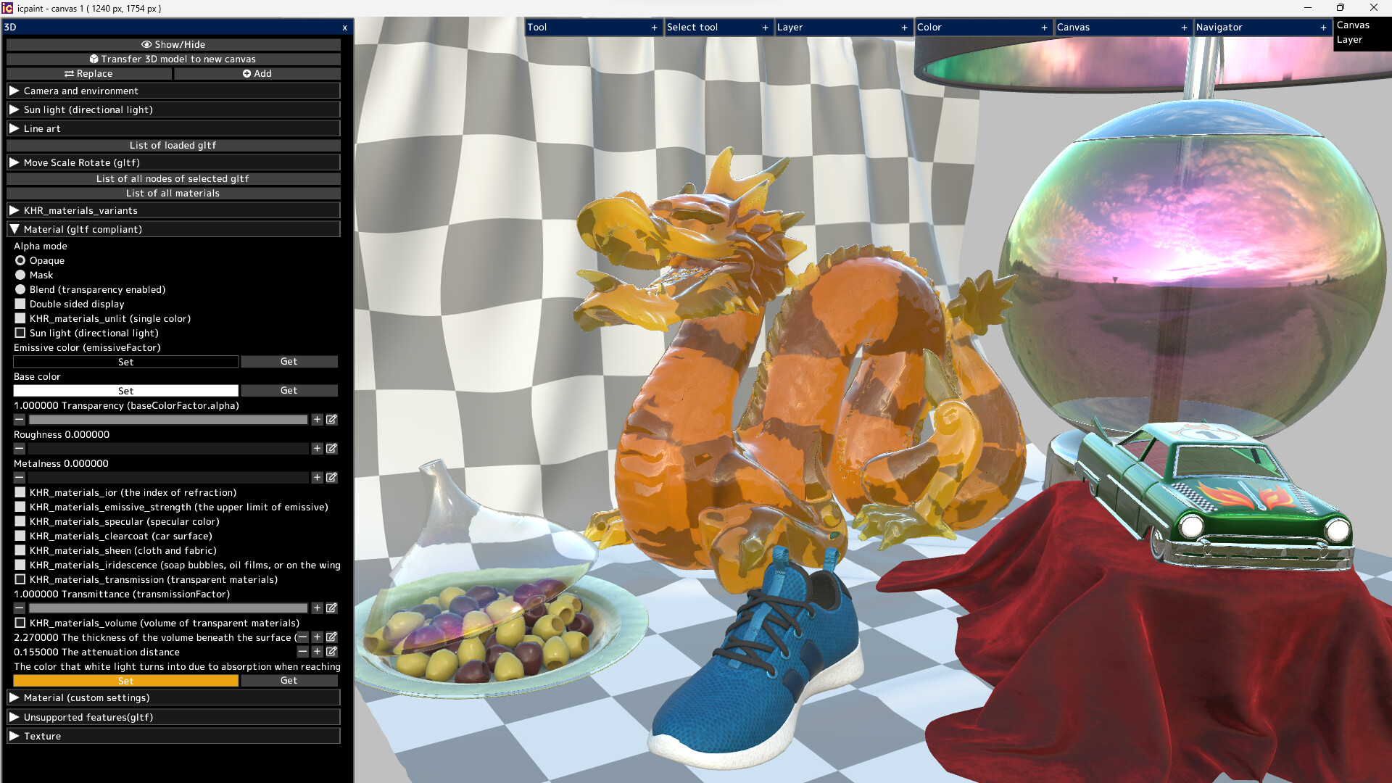The height and width of the screenshot is (783, 1392).
Task: Enable Double sided display checkbox
Action: pyautogui.click(x=20, y=304)
